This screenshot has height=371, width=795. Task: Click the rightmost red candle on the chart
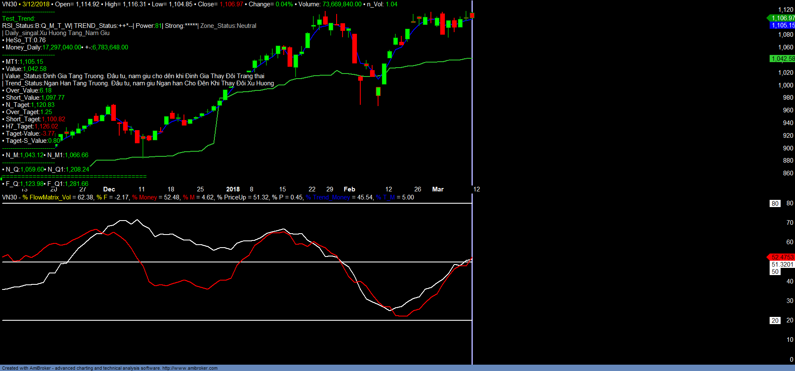(472, 15)
